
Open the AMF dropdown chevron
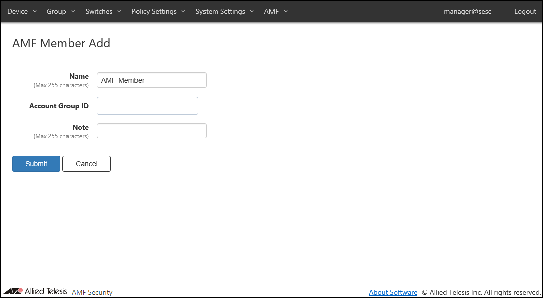pyautogui.click(x=286, y=12)
